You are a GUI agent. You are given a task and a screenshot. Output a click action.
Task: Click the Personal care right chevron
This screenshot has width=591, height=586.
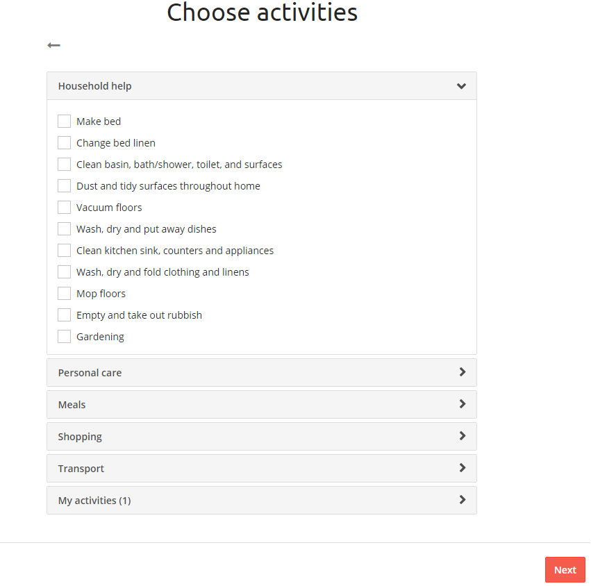click(x=463, y=372)
